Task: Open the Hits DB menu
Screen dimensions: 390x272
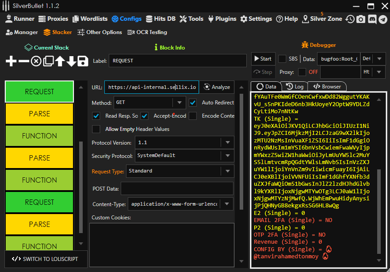Action: click(161, 19)
